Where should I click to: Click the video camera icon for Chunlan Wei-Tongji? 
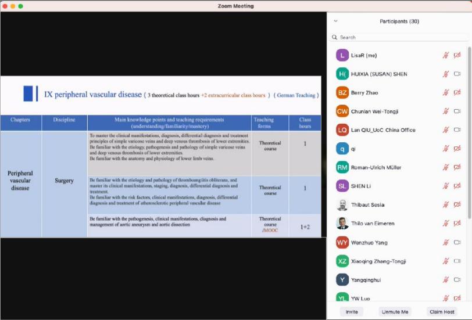[457, 112]
